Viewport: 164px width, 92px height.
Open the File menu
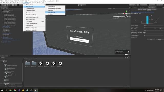pyautogui.click(x=1, y=3)
